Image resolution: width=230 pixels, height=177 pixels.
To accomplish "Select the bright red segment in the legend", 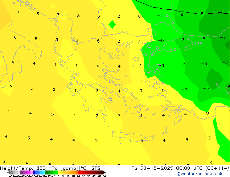I will click(82, 173).
